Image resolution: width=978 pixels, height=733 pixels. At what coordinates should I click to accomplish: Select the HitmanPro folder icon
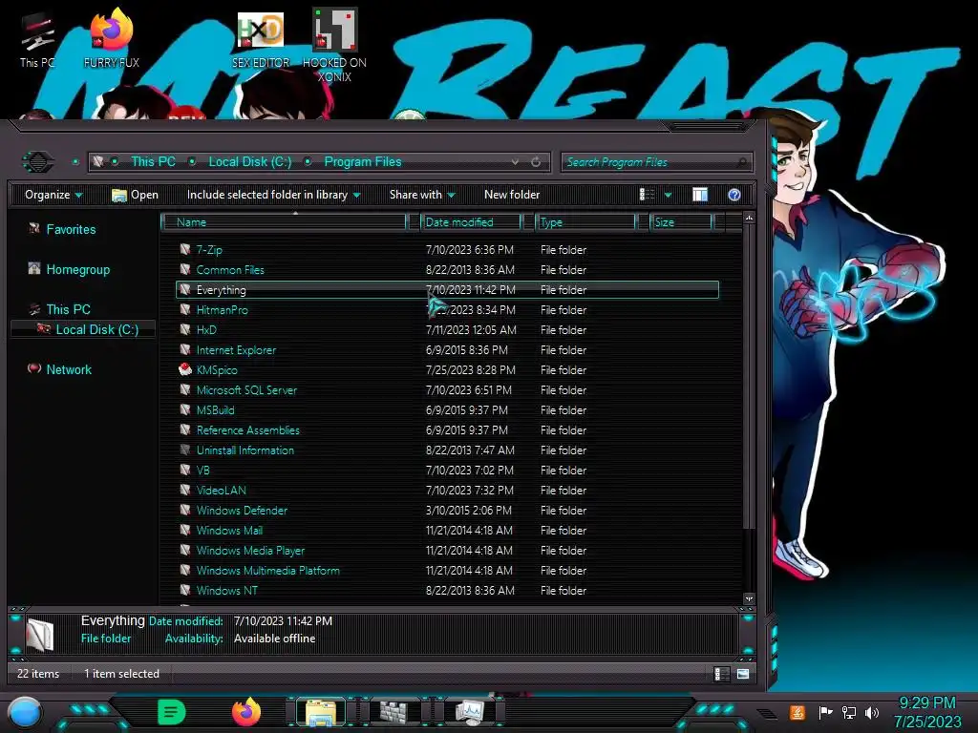(x=184, y=309)
